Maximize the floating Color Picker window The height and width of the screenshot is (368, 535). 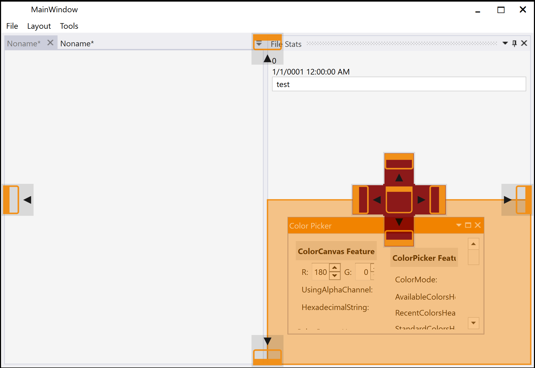(468, 225)
